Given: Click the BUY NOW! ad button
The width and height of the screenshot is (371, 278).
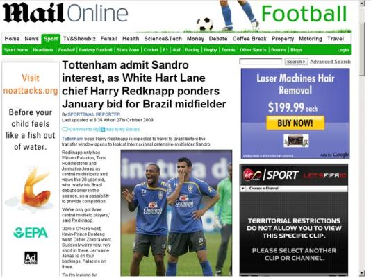Looking at the screenshot, I should tap(295, 123).
